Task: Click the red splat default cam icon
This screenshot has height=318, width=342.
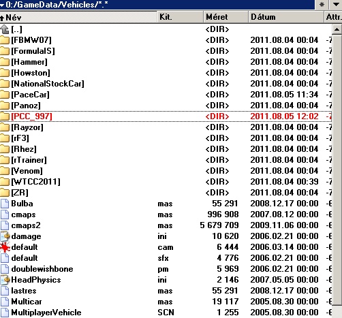Action: coord(5,247)
